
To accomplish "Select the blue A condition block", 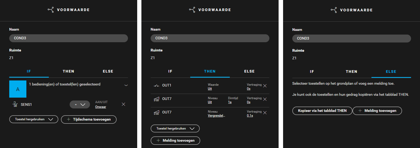I will point(18,89).
